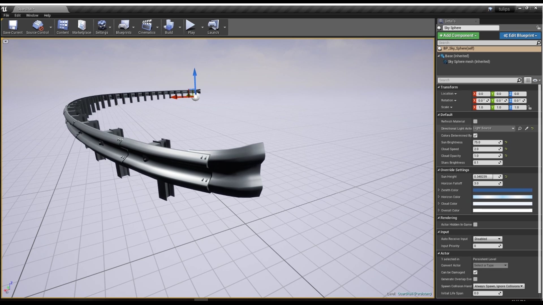543x305 pixels.
Task: Click the Sky Sphere actor lock icon
Action: [538, 28]
